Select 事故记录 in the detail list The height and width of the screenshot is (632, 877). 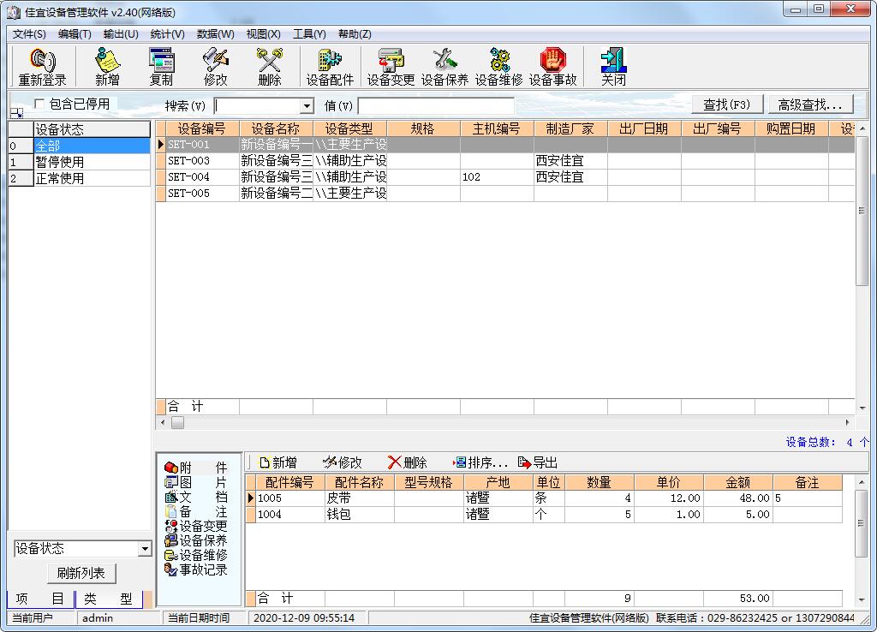pos(196,569)
